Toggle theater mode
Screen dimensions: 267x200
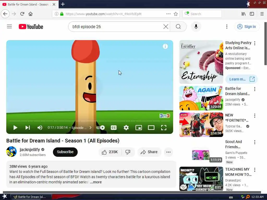pyautogui.click(x=151, y=128)
